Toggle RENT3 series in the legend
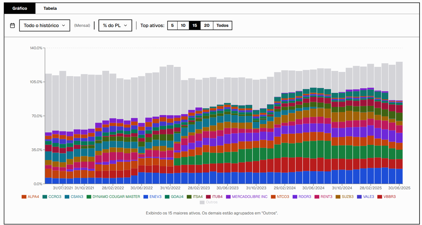The height and width of the screenshot is (225, 422). coord(323,197)
